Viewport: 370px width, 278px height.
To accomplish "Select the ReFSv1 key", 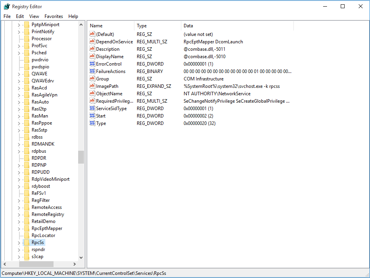I will coord(39,193).
